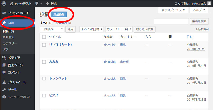
Task: Sort by 日付 column header
Action: (x=190, y=37)
